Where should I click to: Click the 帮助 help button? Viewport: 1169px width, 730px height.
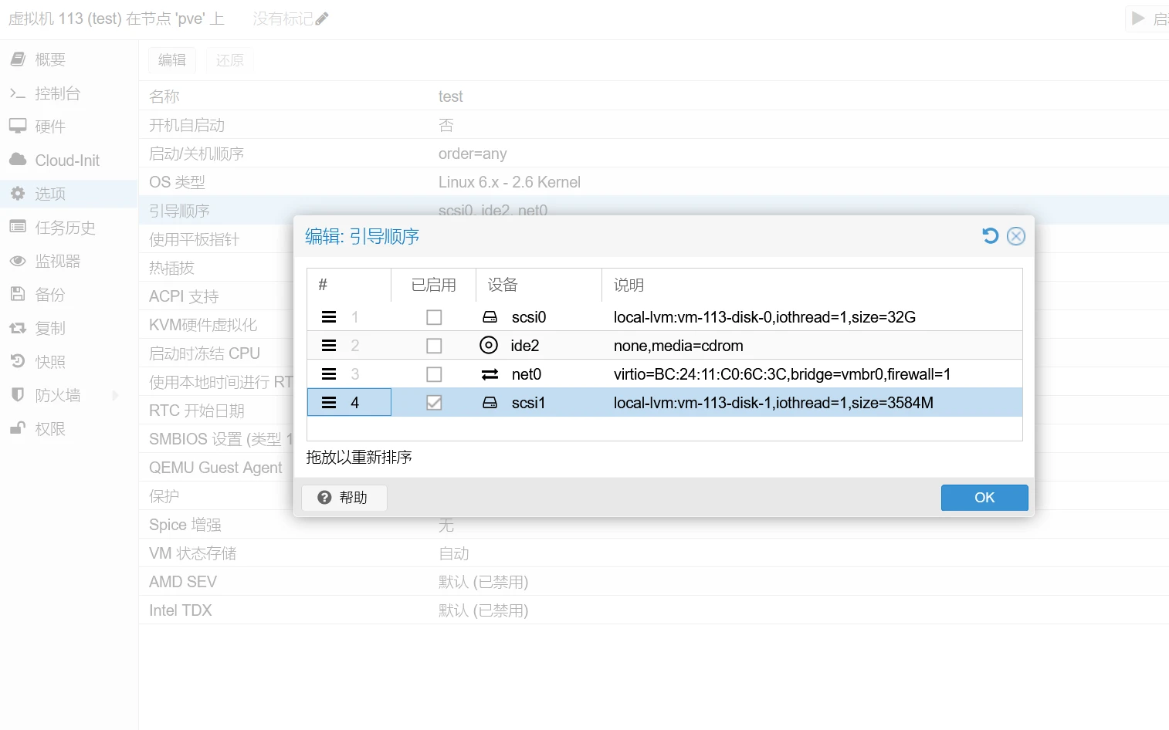click(x=344, y=498)
